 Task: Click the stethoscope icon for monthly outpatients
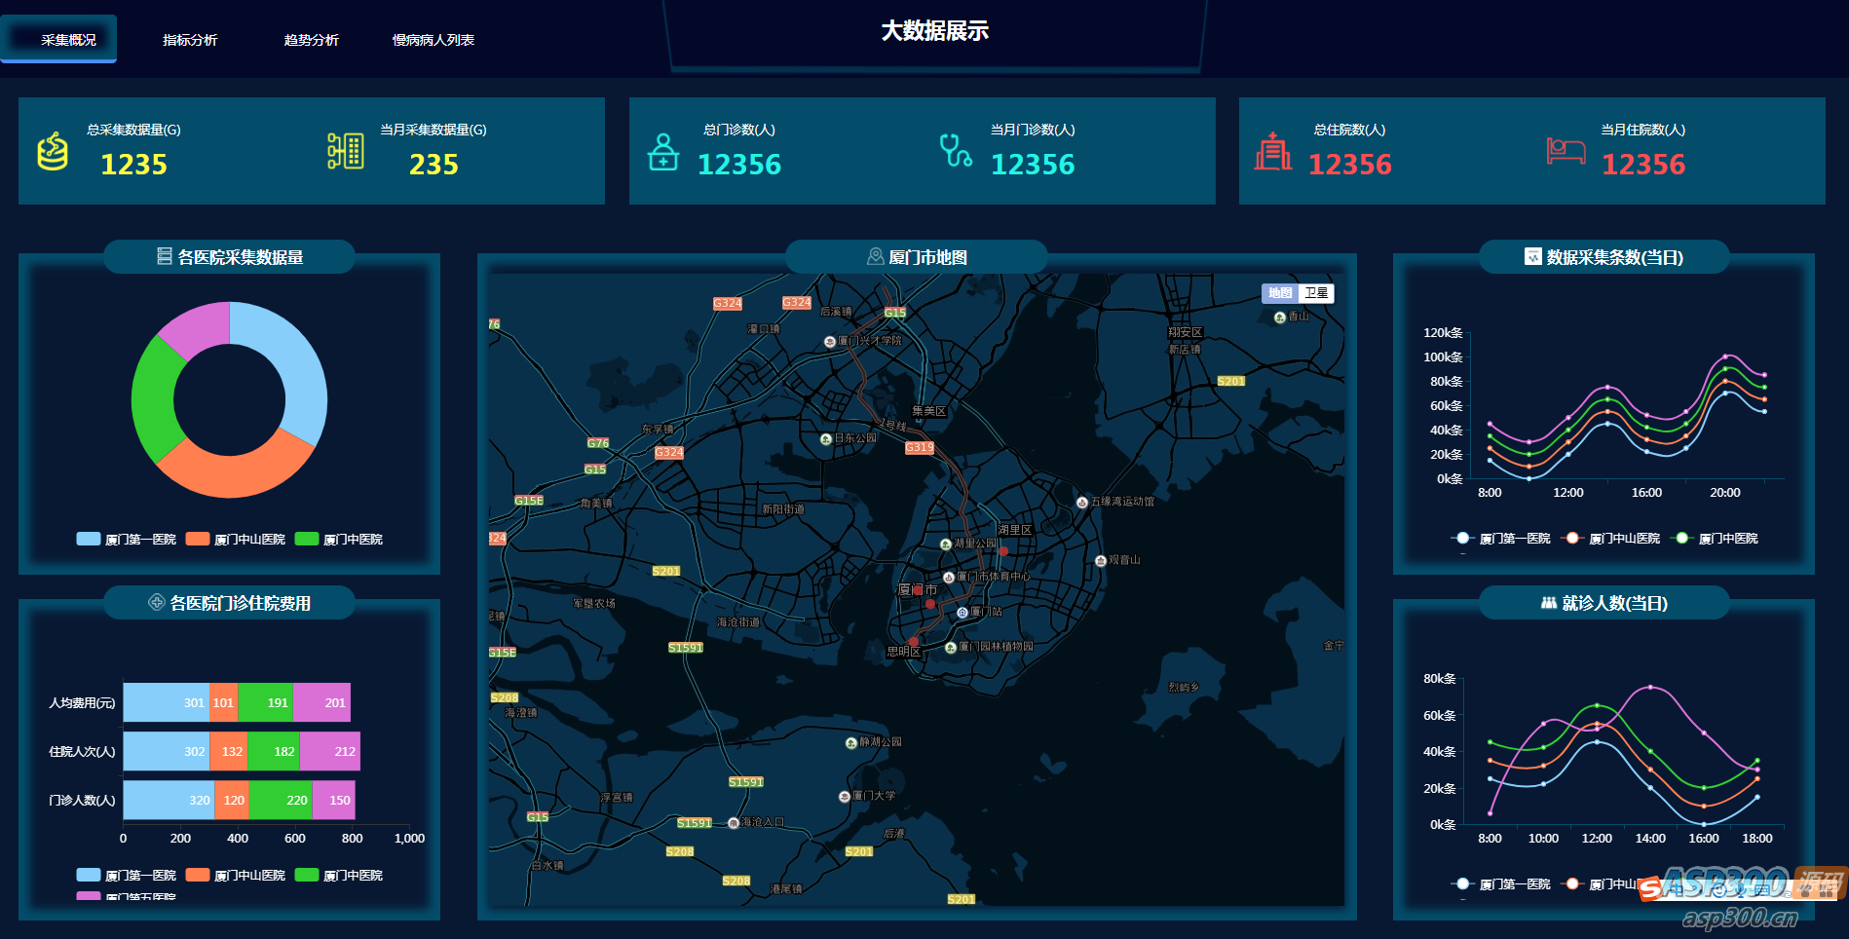click(x=956, y=150)
